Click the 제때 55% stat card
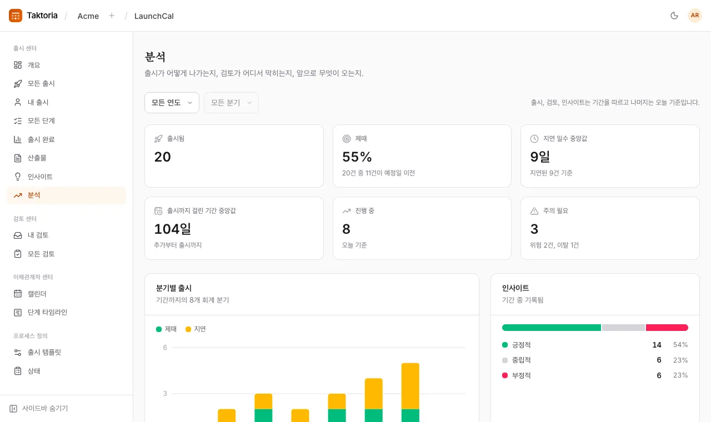 (x=422, y=156)
